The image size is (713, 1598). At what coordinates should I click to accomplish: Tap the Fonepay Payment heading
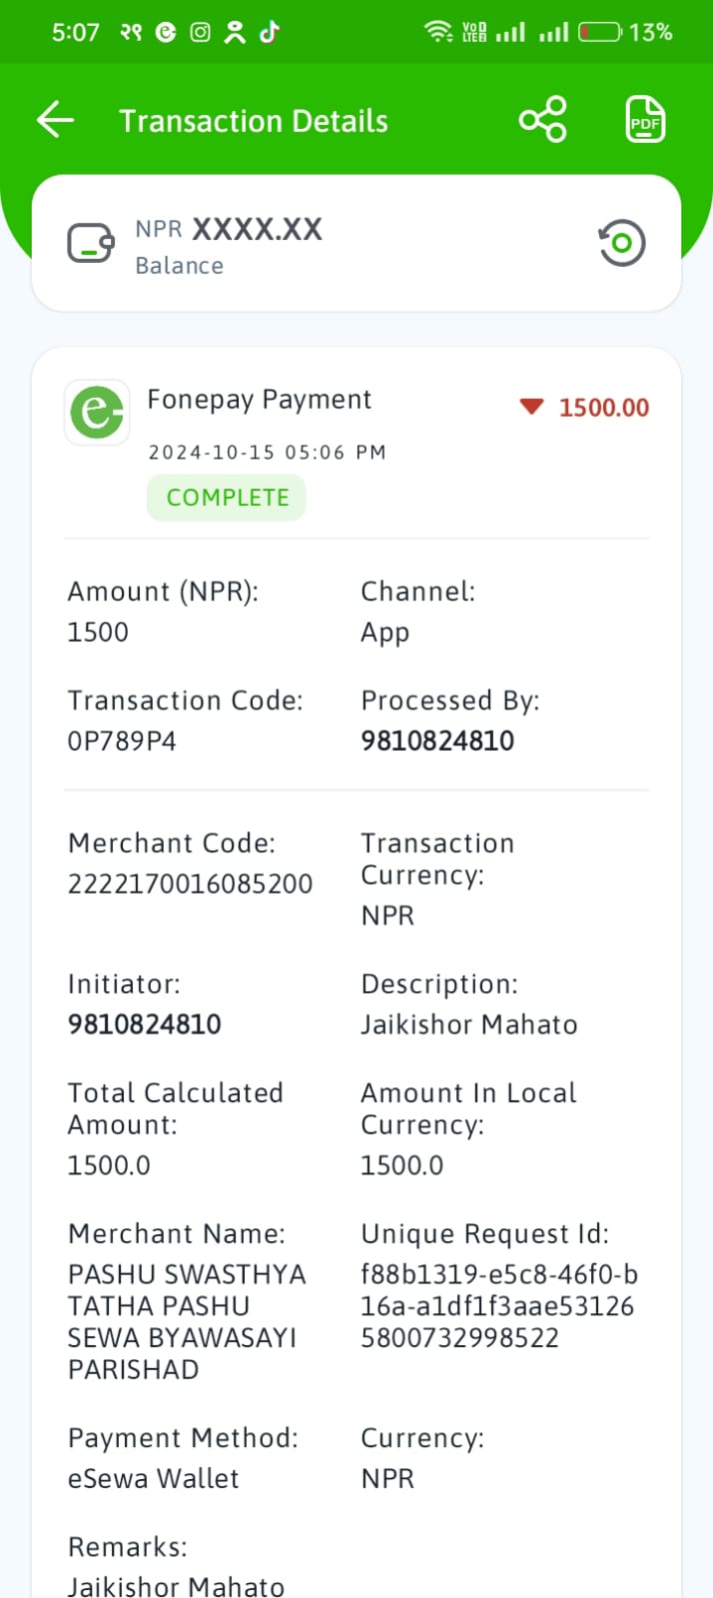coord(260,400)
